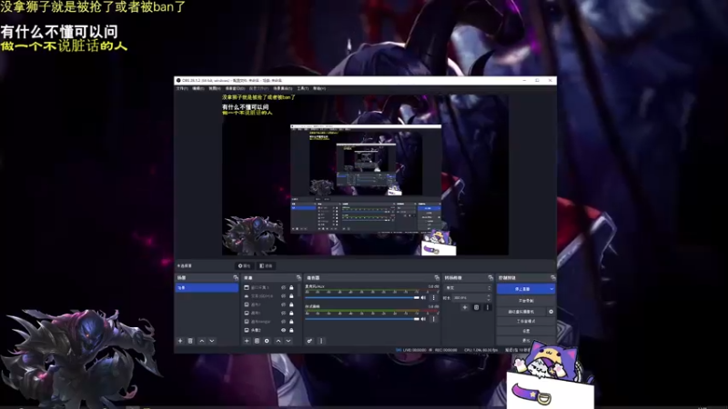
Task: Toggle visibility eye of fifth source row
Action: 283,322
